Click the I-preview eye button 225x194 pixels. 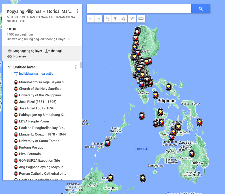click(x=17, y=56)
